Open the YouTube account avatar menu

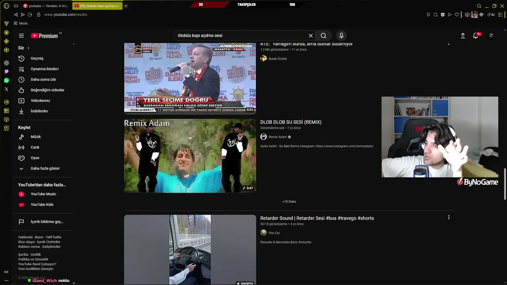(x=491, y=36)
